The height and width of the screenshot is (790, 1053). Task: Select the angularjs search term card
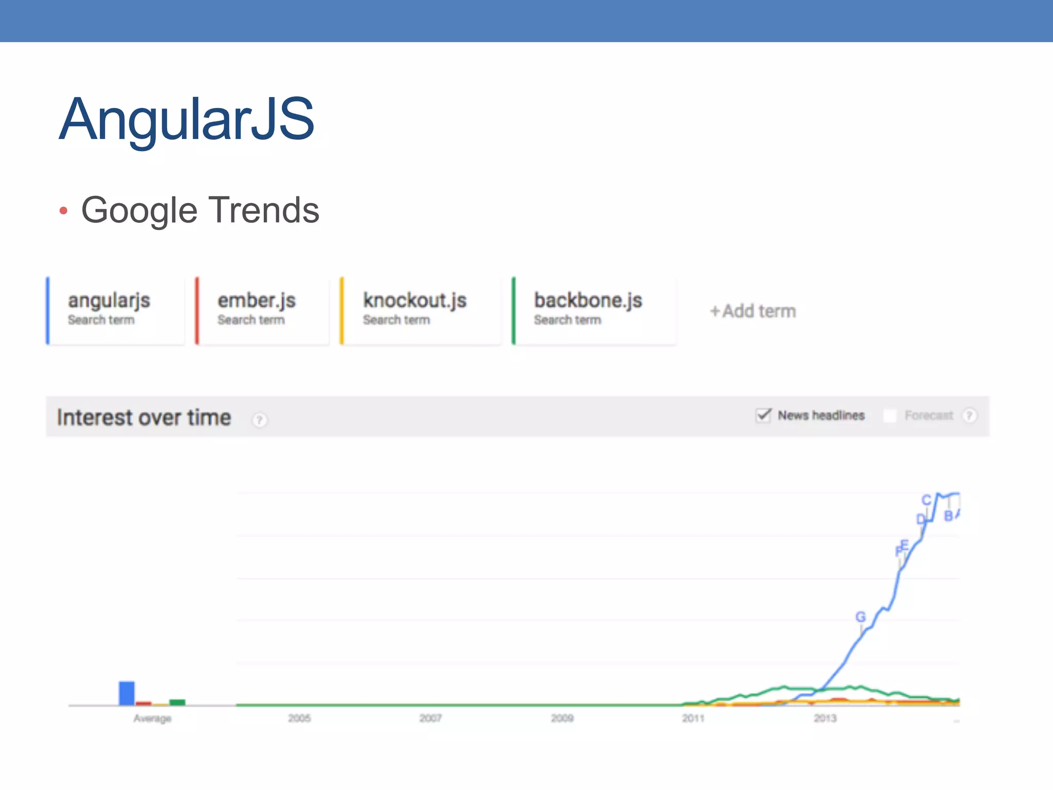pyautogui.click(x=115, y=311)
